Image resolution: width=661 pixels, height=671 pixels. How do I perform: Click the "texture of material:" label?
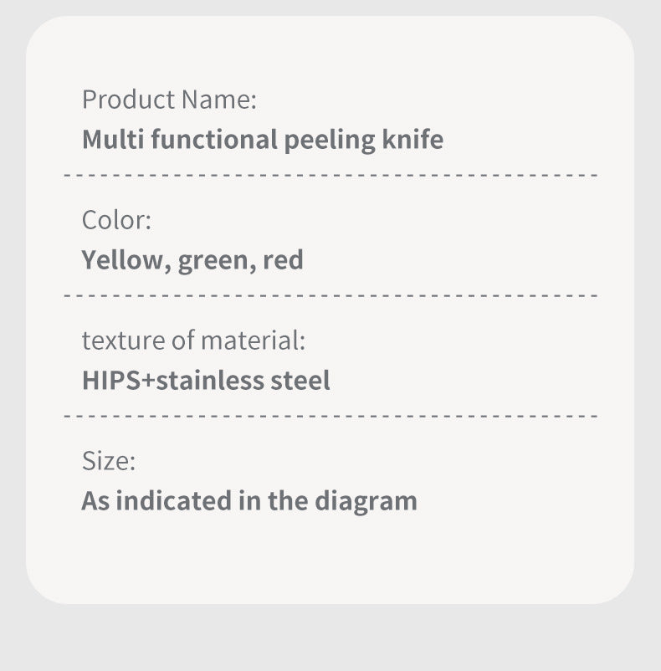[193, 341]
